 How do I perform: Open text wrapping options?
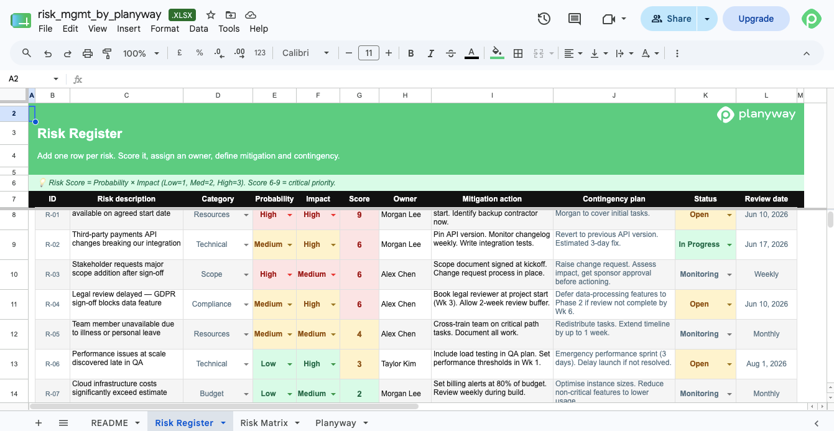tap(624, 53)
